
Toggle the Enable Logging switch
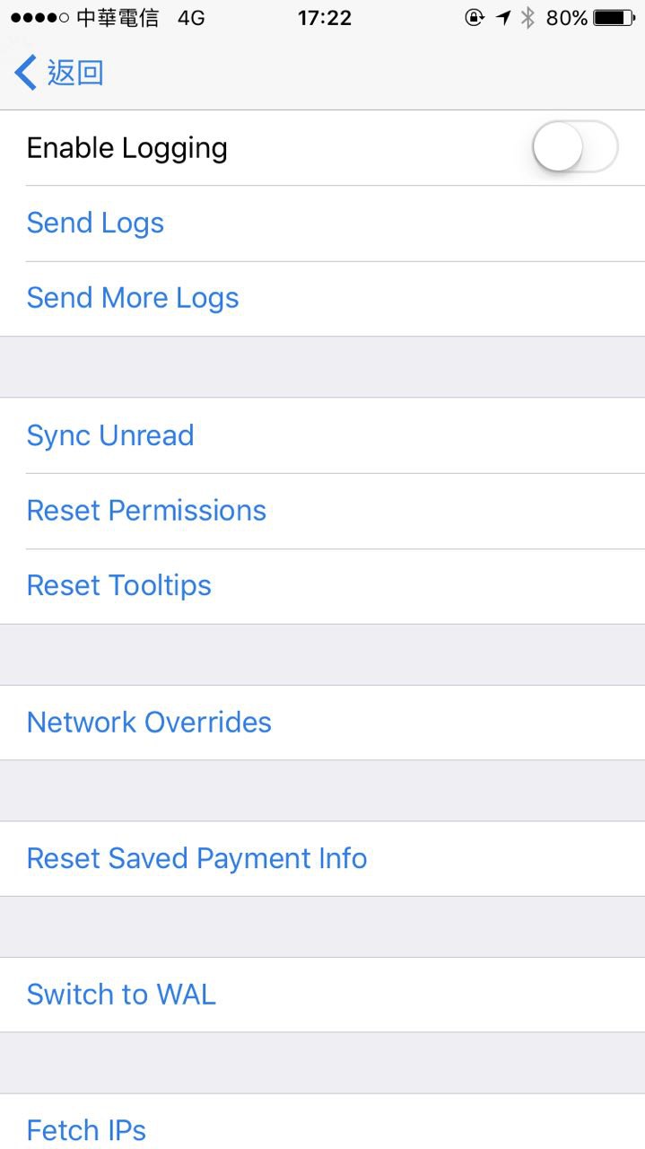pos(574,147)
